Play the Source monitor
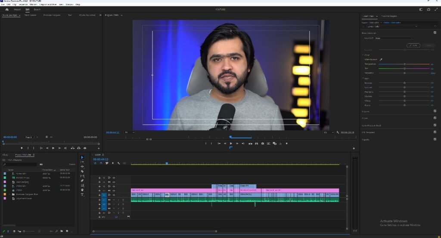Screen dimensions: 441x238 pyautogui.click(x=53, y=148)
